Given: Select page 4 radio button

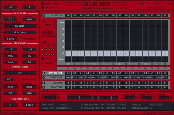Looking at the screenshot, I should pyautogui.click(x=53, y=49).
